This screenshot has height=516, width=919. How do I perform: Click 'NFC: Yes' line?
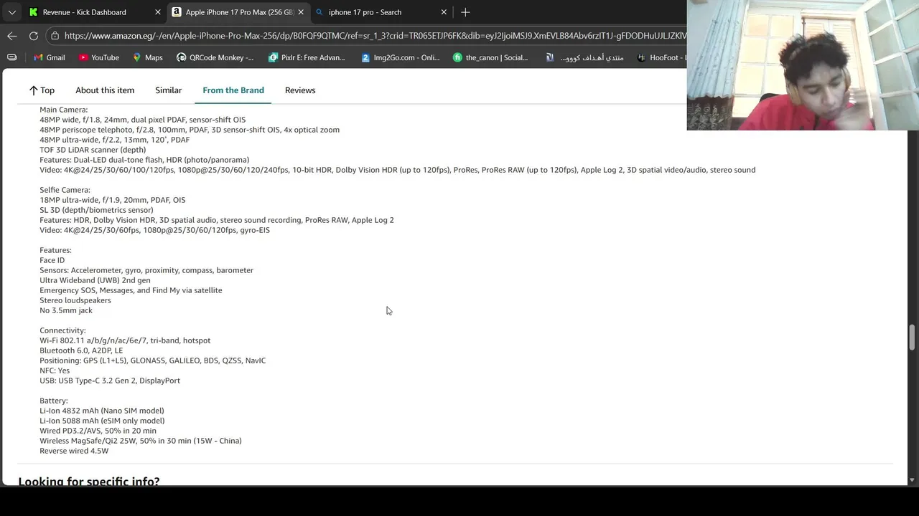pos(55,371)
